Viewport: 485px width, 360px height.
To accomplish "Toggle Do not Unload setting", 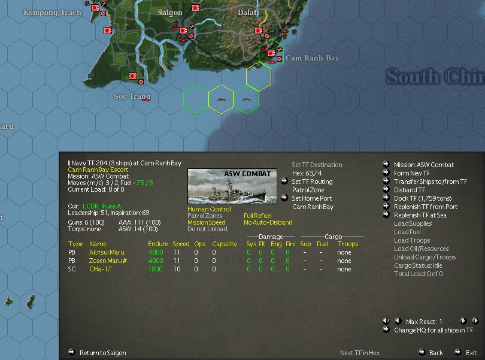I will (207, 229).
